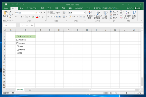Expand the formula bar
This screenshot has width=146, height=97.
pyautogui.click(x=142, y=25)
